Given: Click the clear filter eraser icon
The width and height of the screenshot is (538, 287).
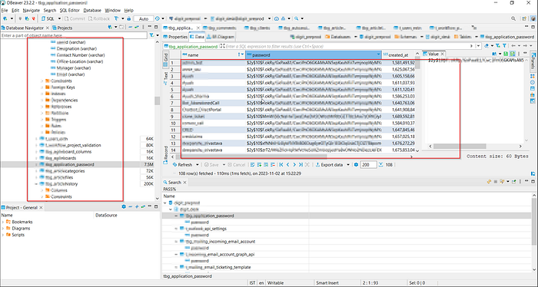Looking at the screenshot, I should click(487, 45).
